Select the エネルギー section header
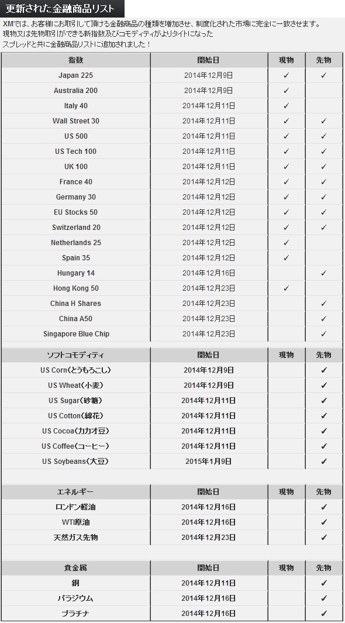The width and height of the screenshot is (345, 623). click(76, 492)
